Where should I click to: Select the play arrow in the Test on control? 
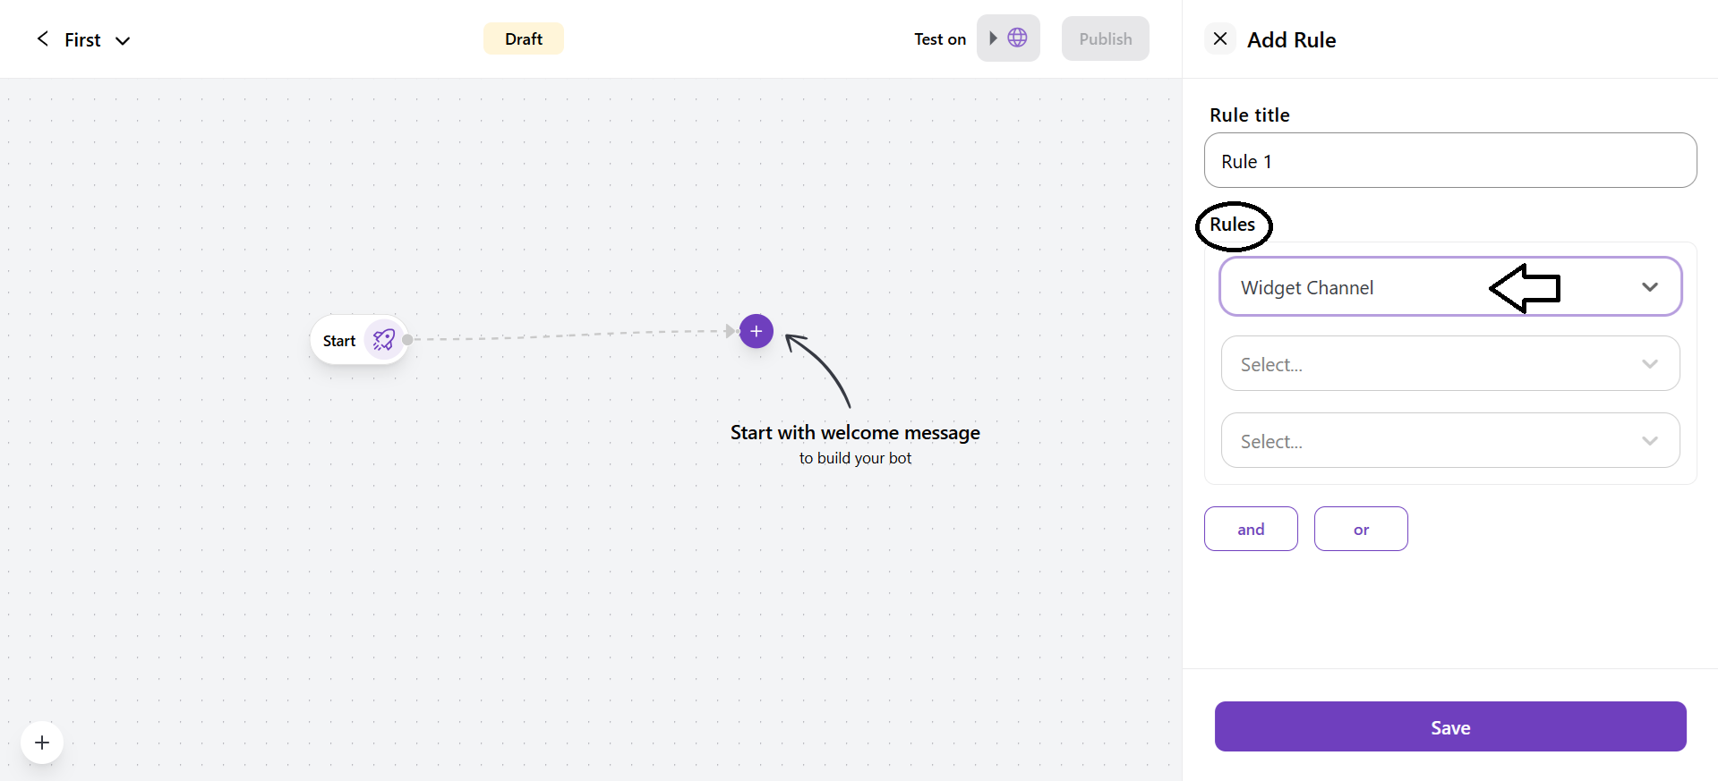coord(992,38)
